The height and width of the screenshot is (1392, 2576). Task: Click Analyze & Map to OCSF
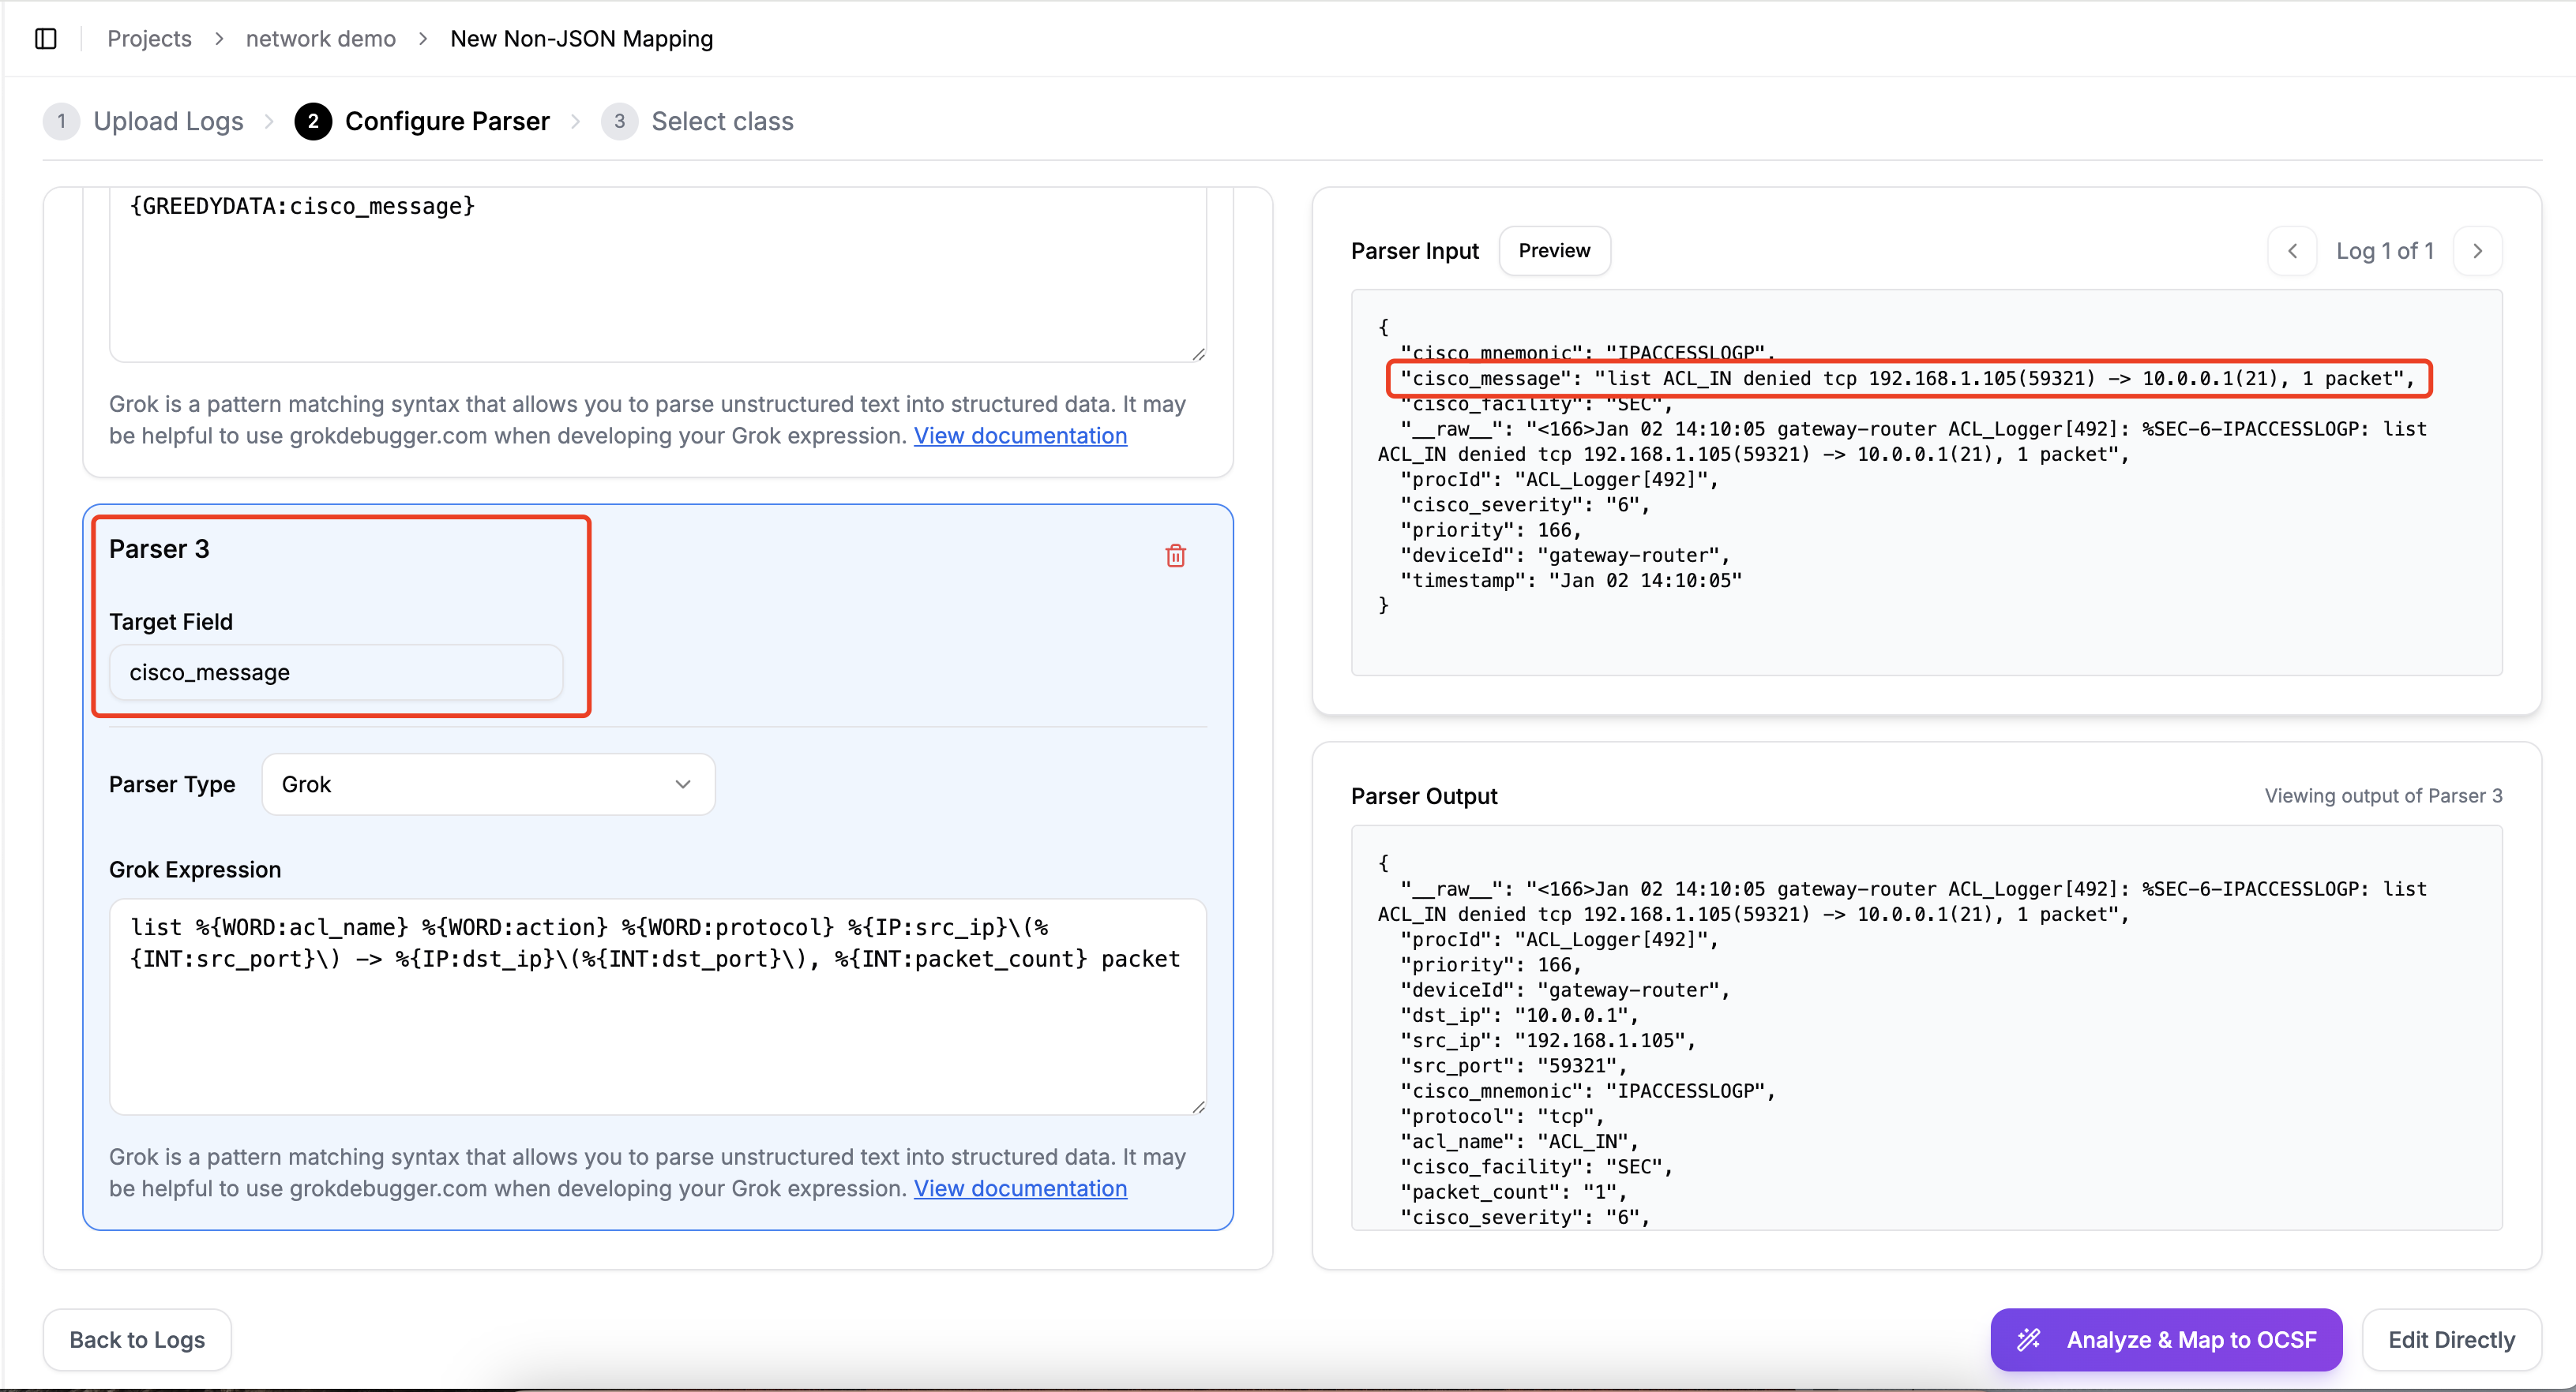tap(2166, 1339)
